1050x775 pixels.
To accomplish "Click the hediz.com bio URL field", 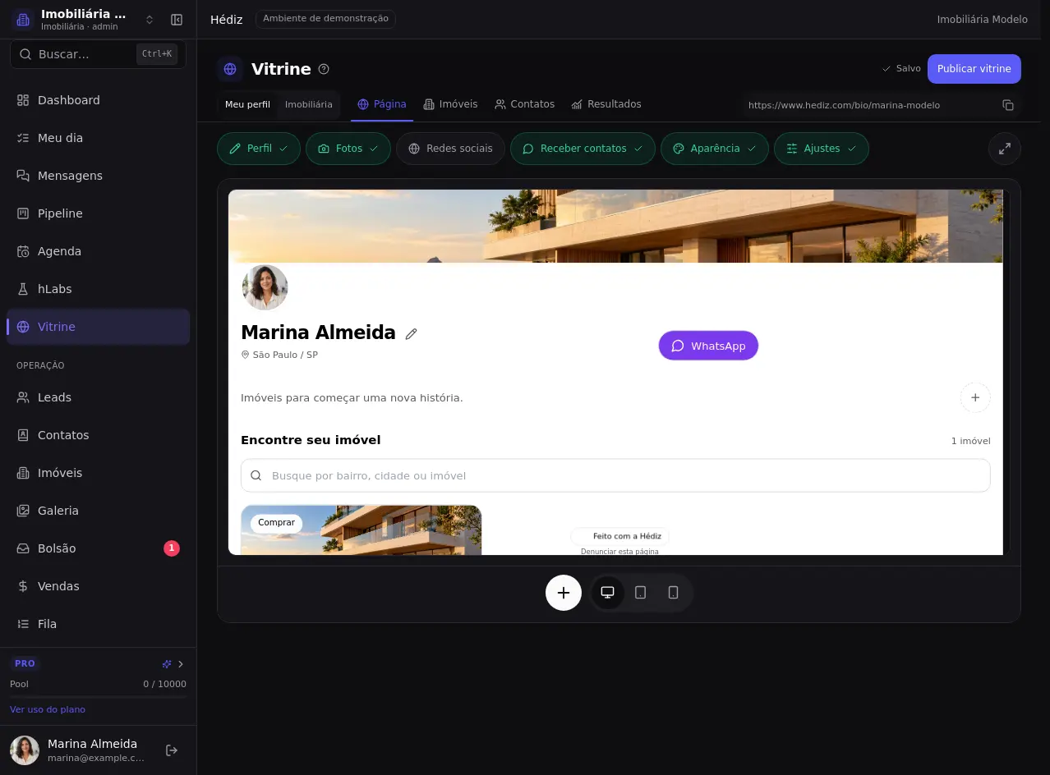I will tap(869, 105).
